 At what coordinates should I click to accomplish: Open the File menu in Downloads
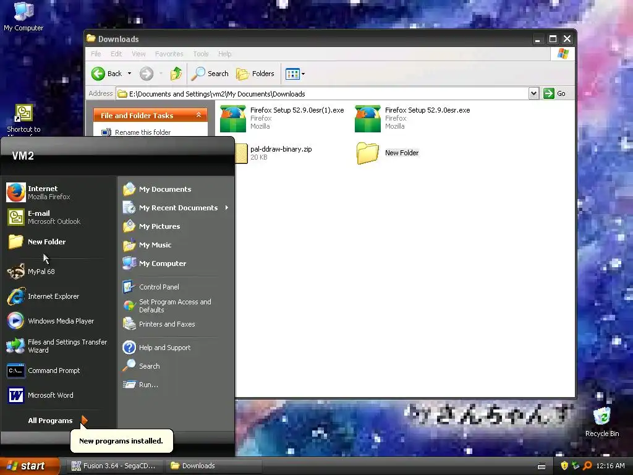coord(96,54)
